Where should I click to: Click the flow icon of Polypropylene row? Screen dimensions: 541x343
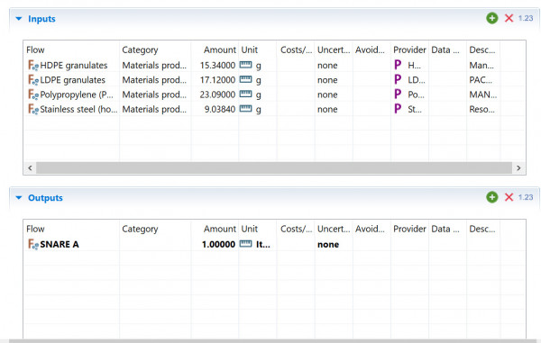tap(33, 95)
